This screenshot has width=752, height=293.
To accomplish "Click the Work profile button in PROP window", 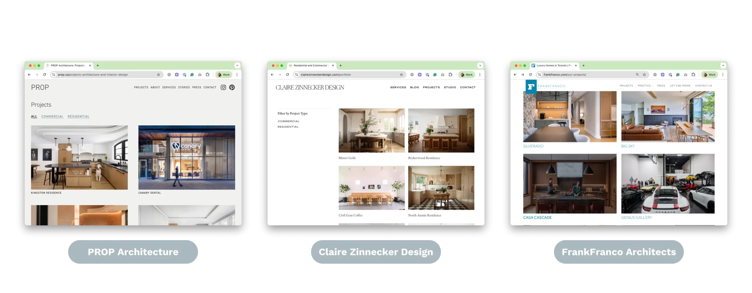I will tap(224, 75).
